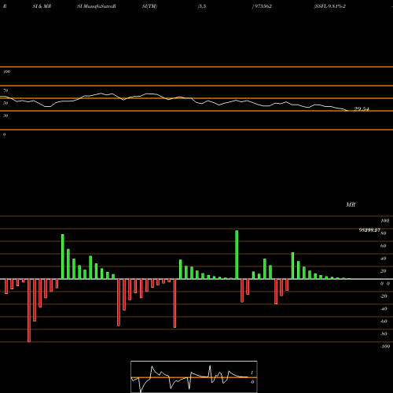Click the MR axis label -100
The image size is (393, 393).
point(385,347)
